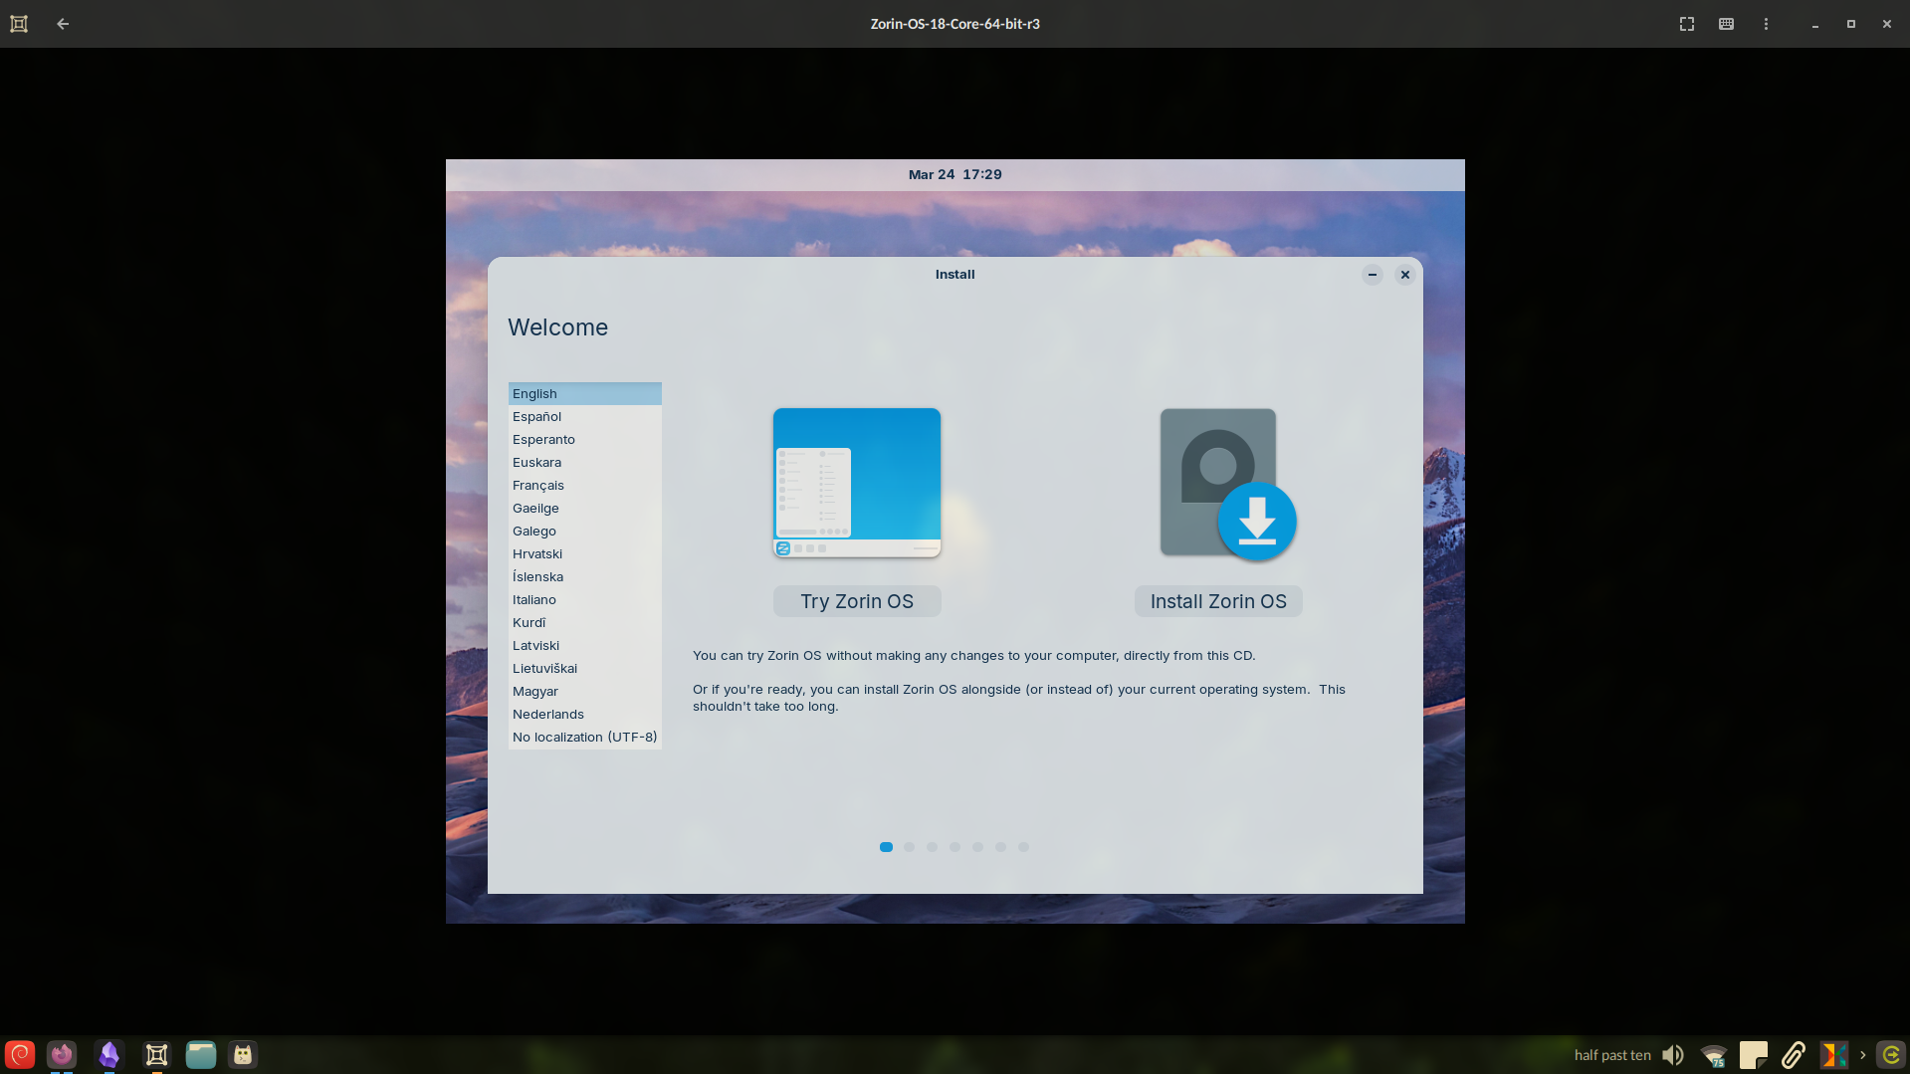Select Français in the language list

pyautogui.click(x=585, y=486)
